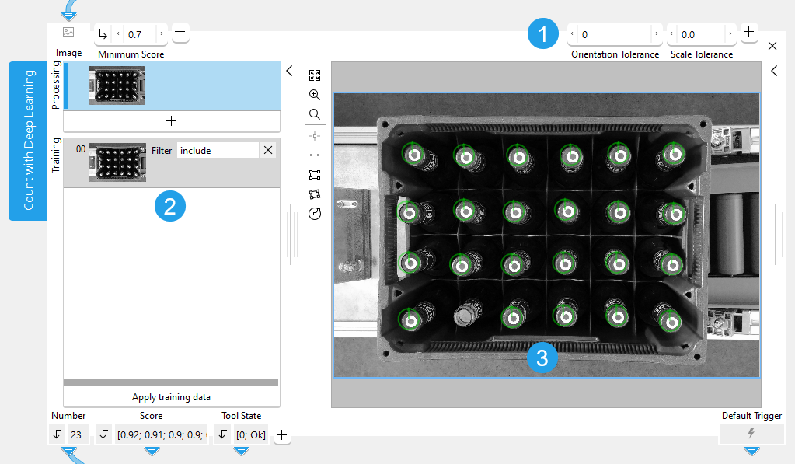Image resolution: width=795 pixels, height=464 pixels.
Task: Select the circle region tool
Action: 315,215
